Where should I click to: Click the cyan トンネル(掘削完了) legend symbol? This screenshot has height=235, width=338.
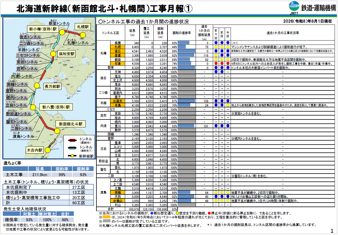pos(72,148)
